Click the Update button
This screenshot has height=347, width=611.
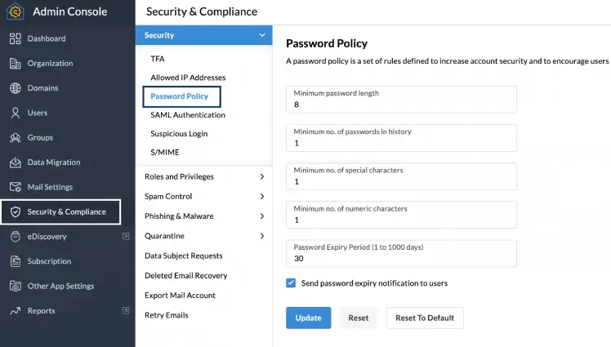tap(308, 318)
